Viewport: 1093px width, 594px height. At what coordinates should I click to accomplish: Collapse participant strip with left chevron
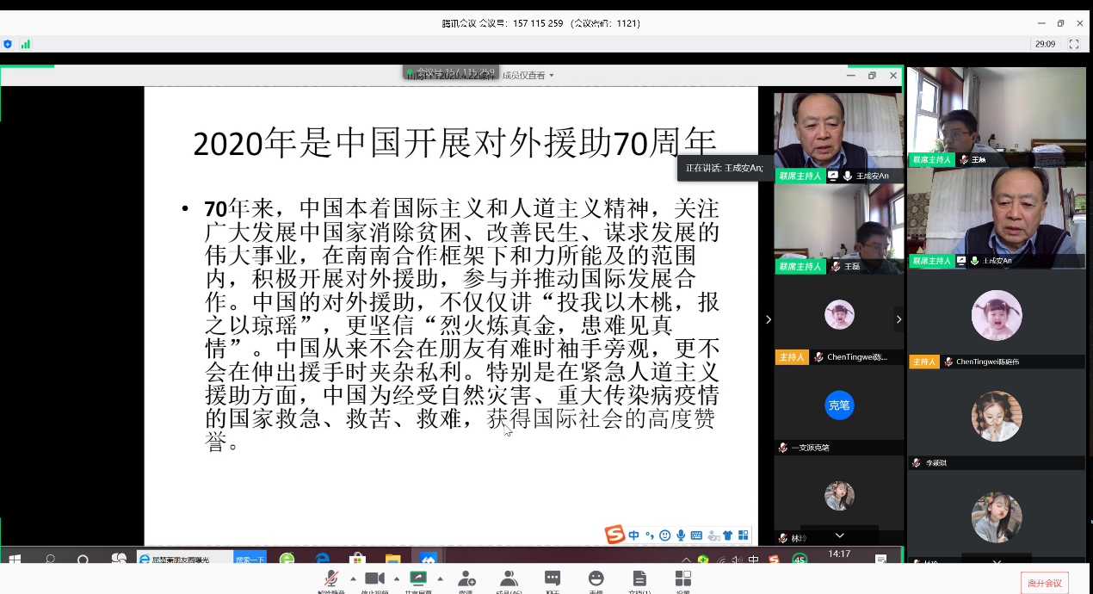coord(769,319)
